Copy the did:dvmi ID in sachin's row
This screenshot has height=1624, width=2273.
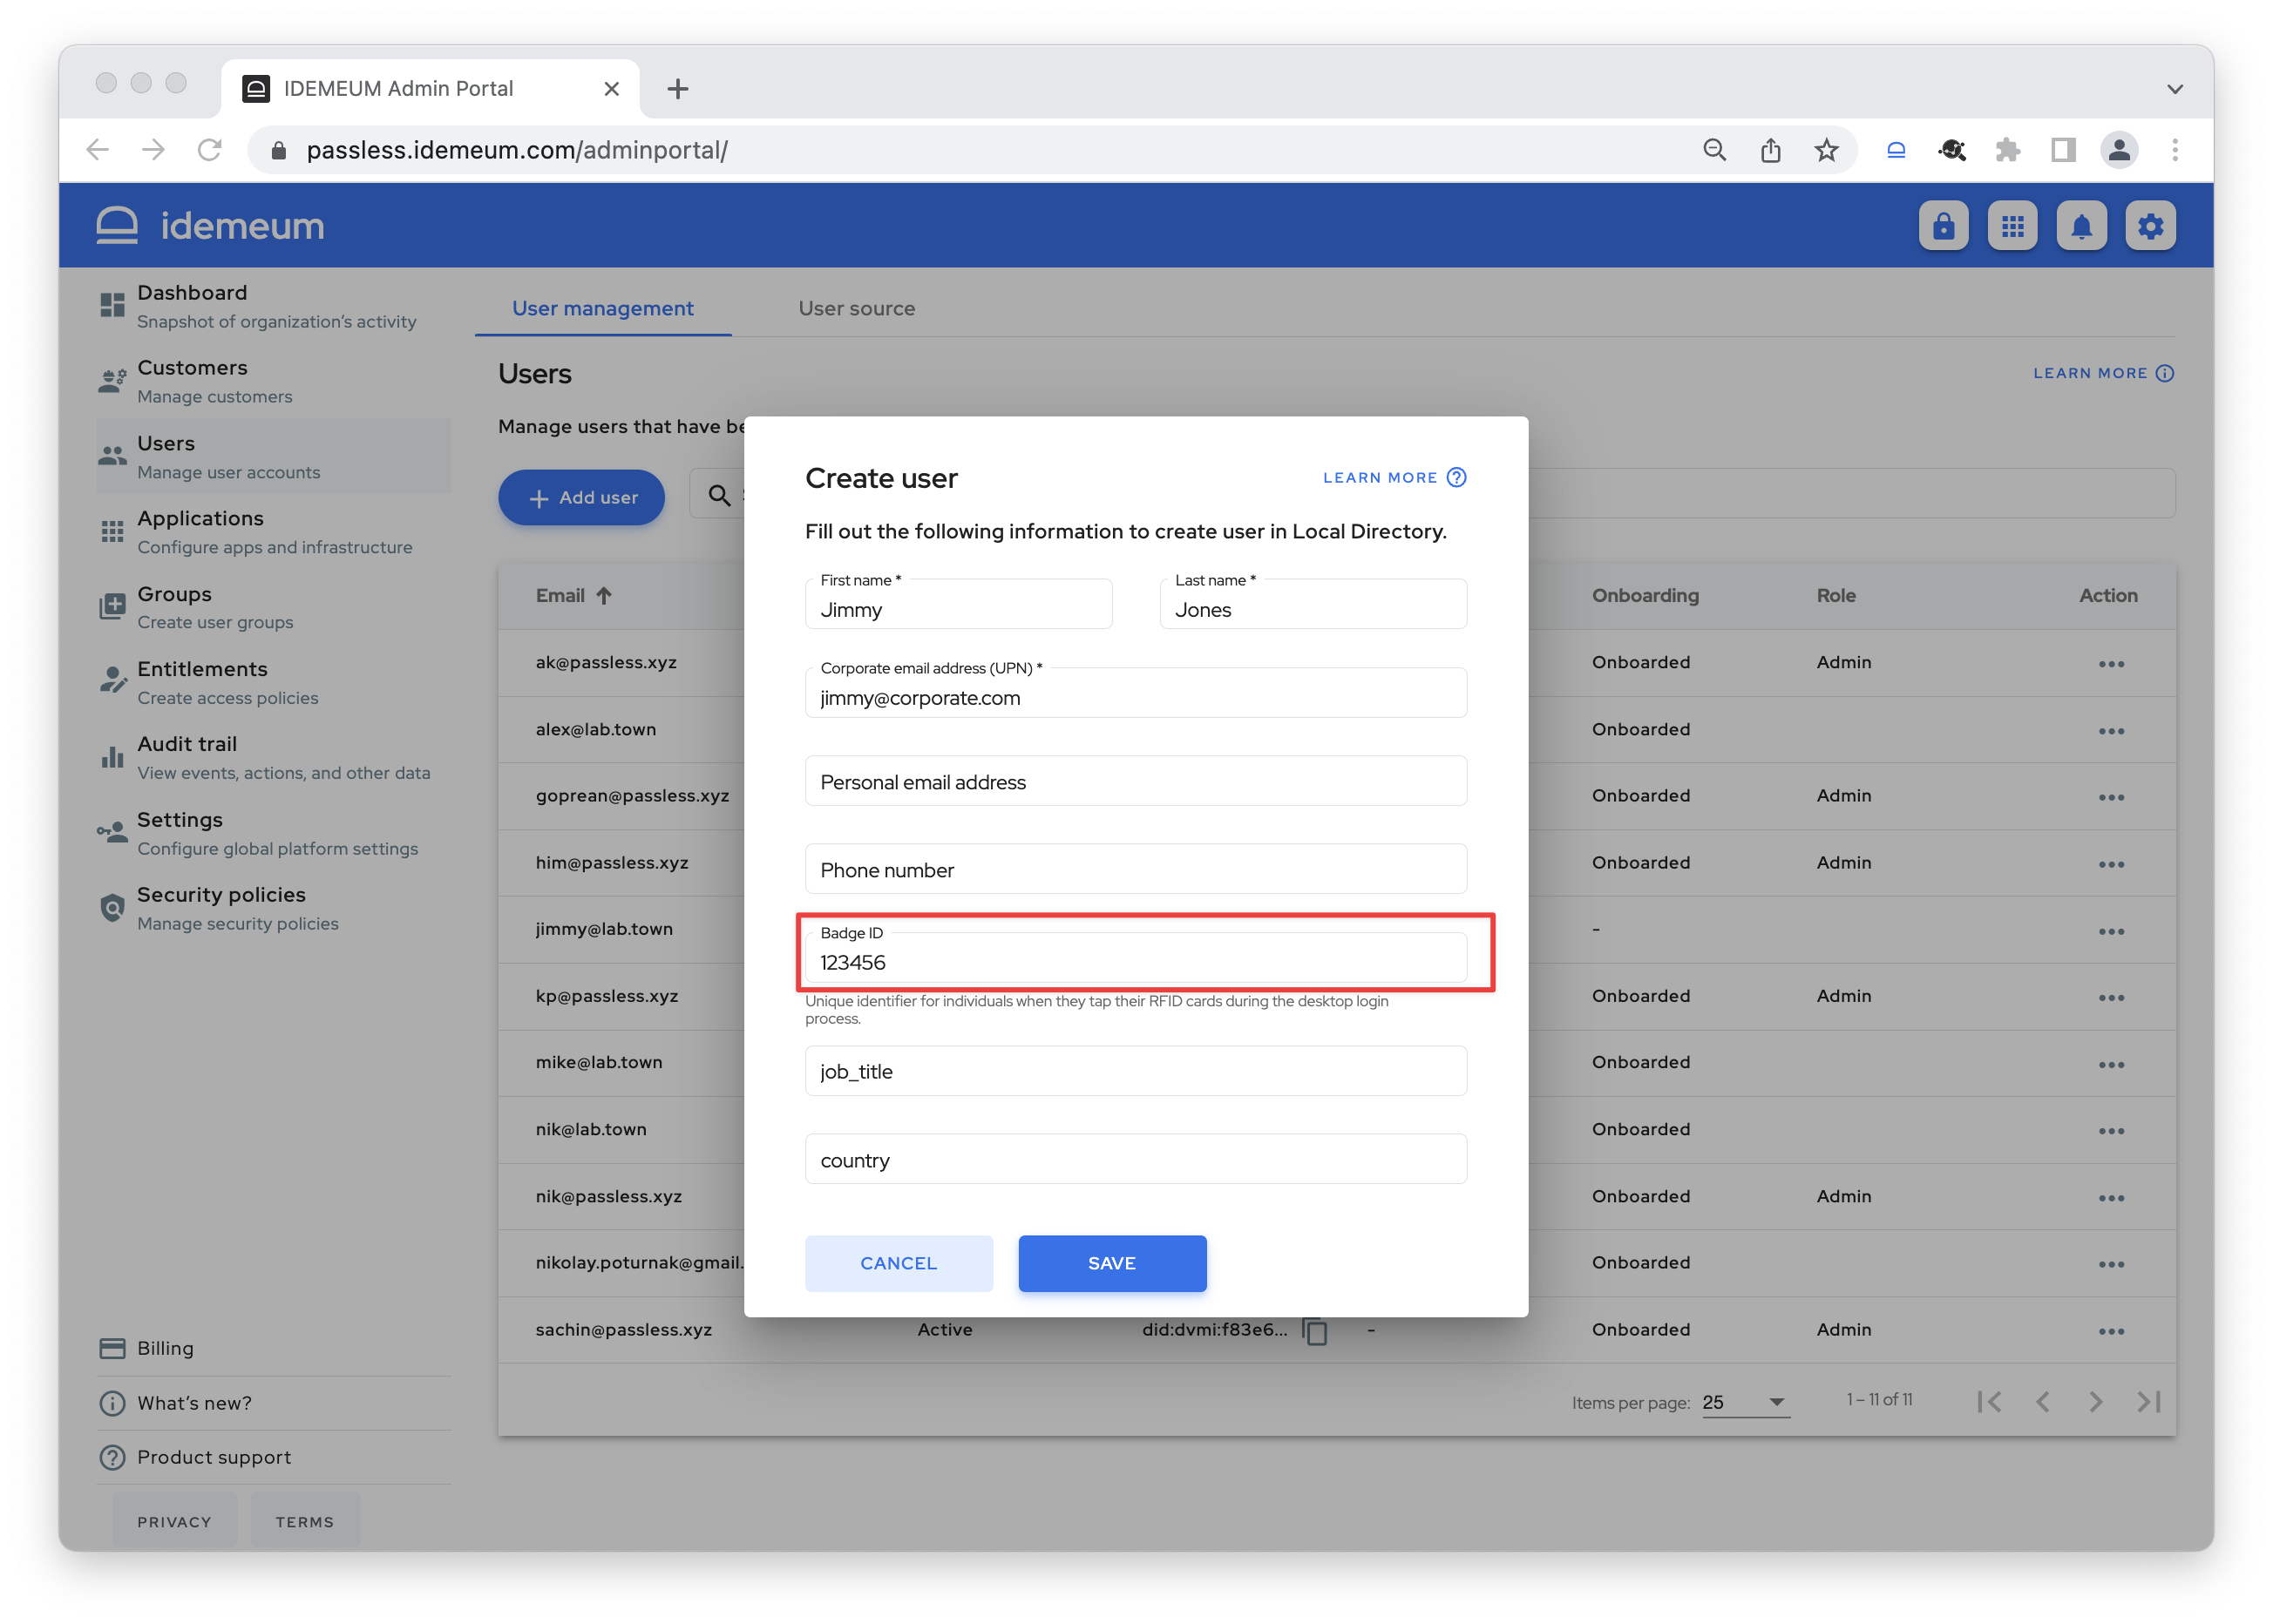click(x=1314, y=1330)
